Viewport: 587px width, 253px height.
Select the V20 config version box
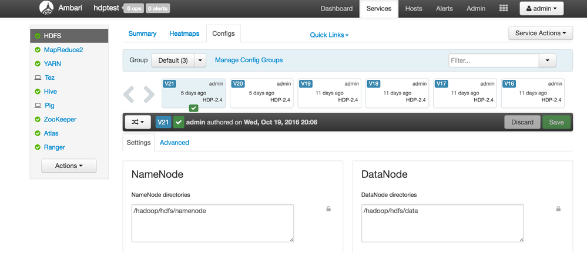pyautogui.click(x=261, y=93)
